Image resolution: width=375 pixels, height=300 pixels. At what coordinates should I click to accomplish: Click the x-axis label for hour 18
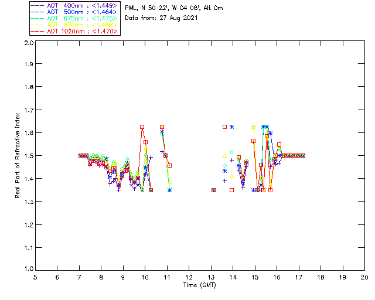[x=321, y=277]
